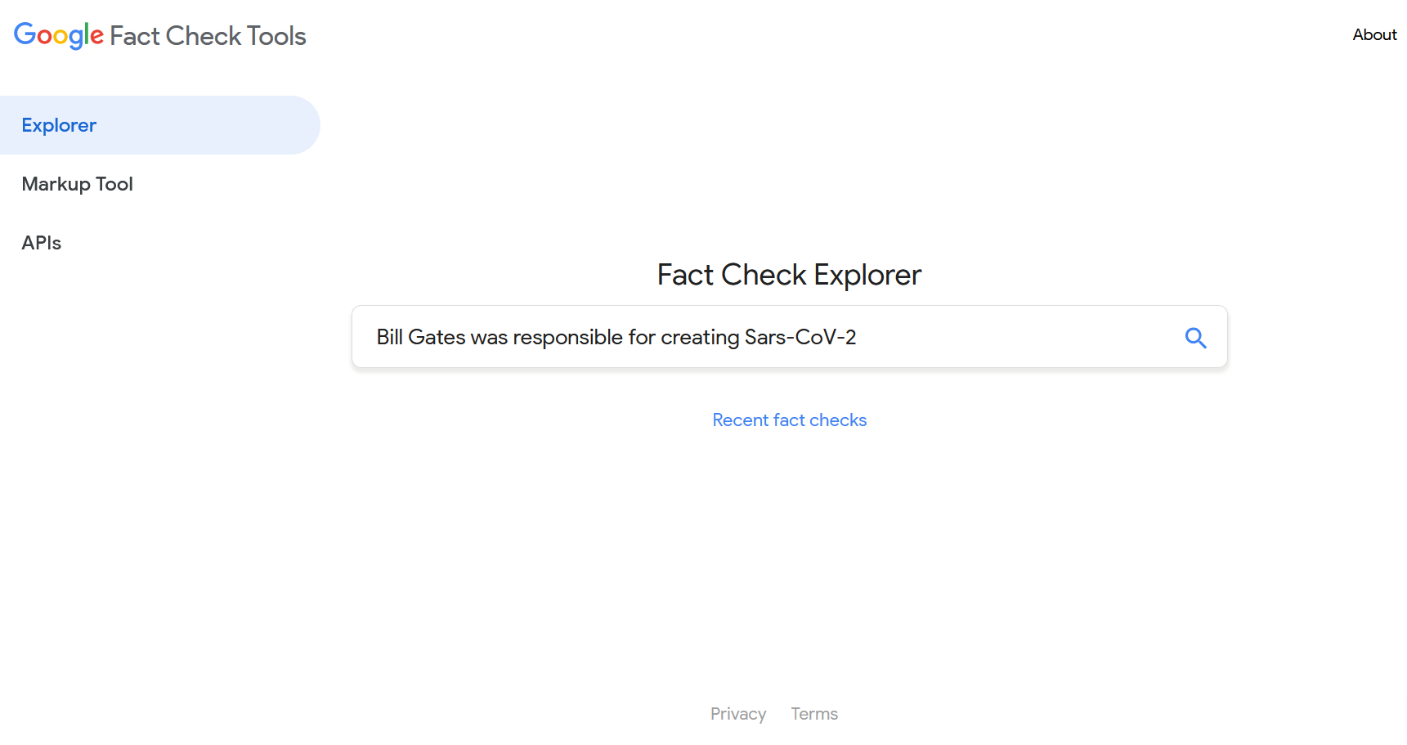Image resolution: width=1407 pixels, height=745 pixels.
Task: Click empty space after the search query text
Action: [1014, 337]
